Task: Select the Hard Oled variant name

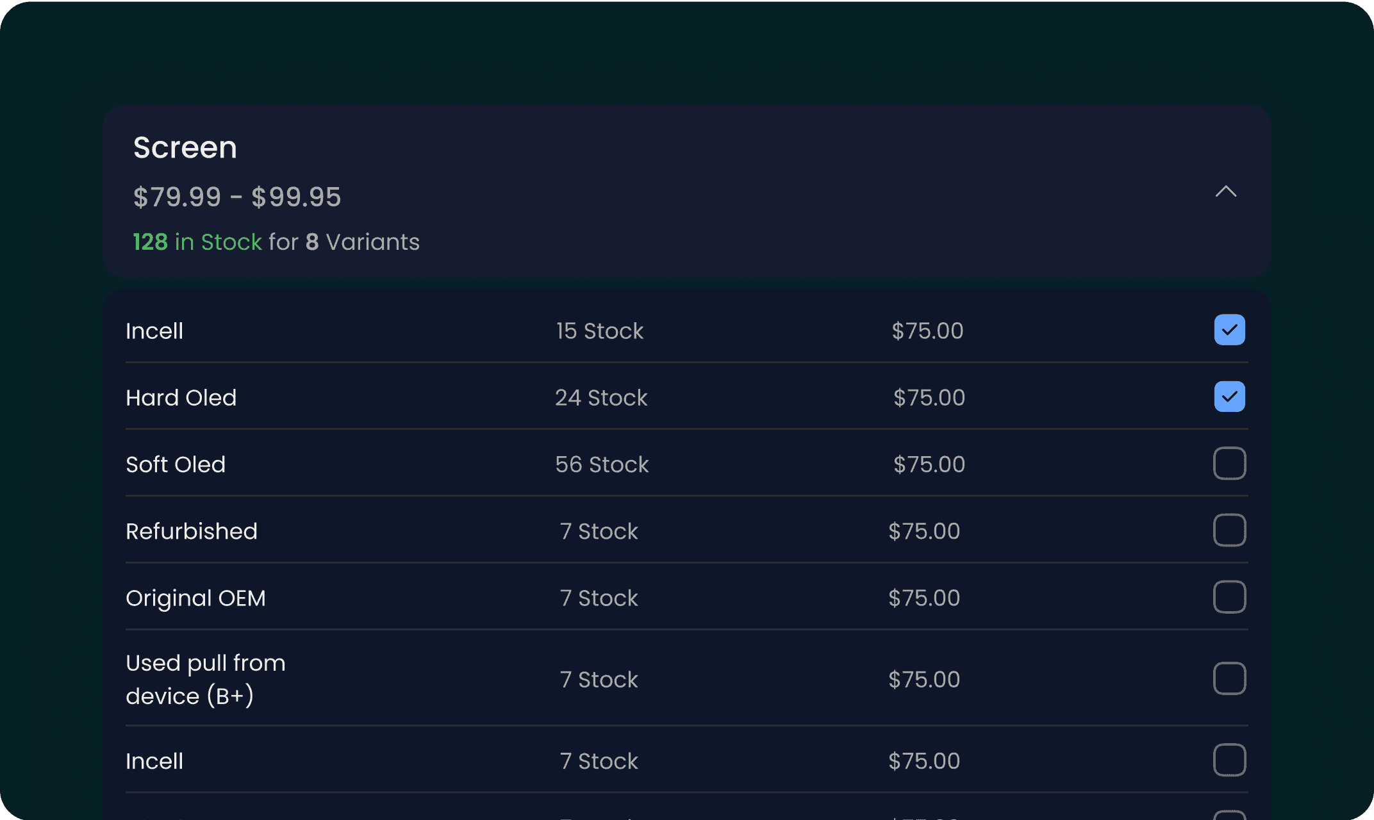Action: [x=181, y=398]
